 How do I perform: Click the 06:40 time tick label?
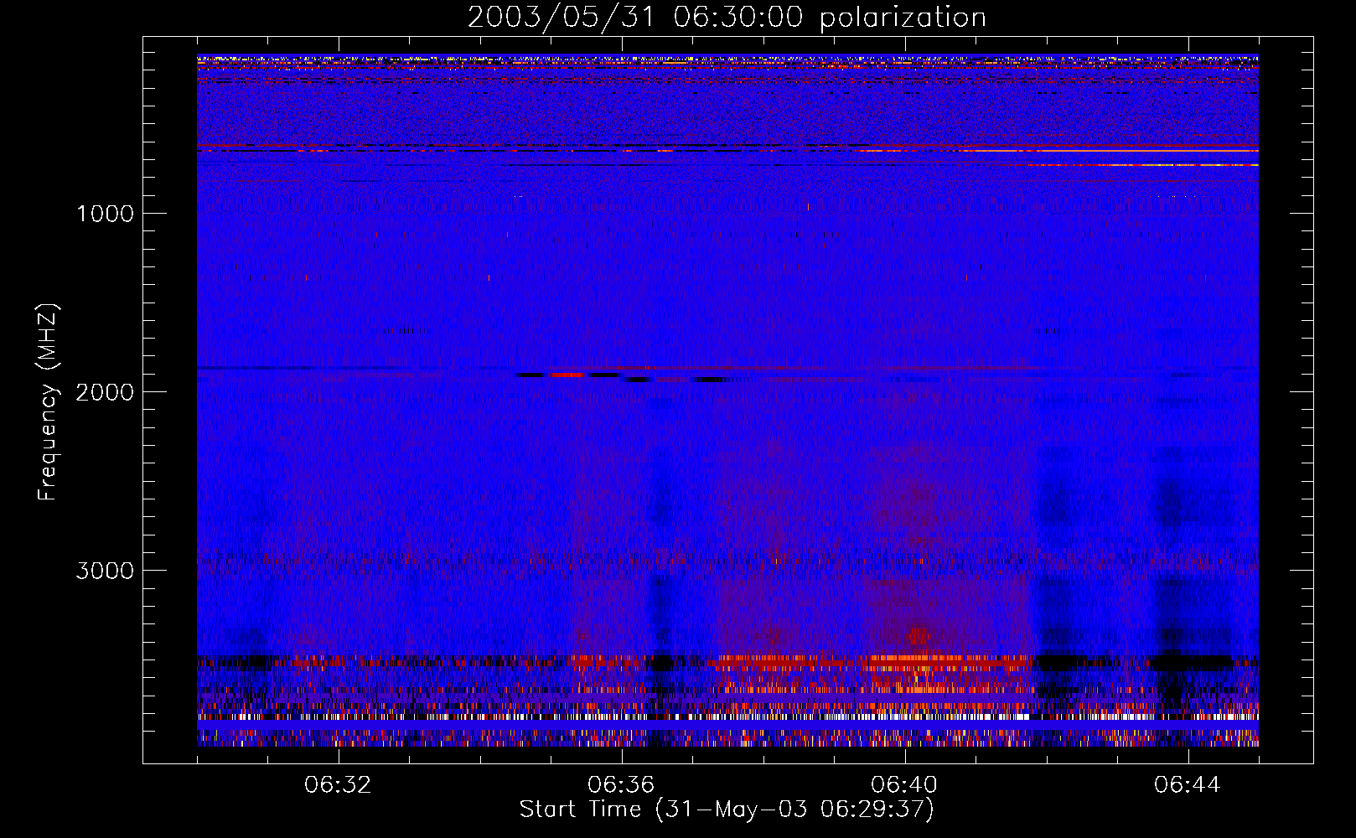tap(904, 785)
